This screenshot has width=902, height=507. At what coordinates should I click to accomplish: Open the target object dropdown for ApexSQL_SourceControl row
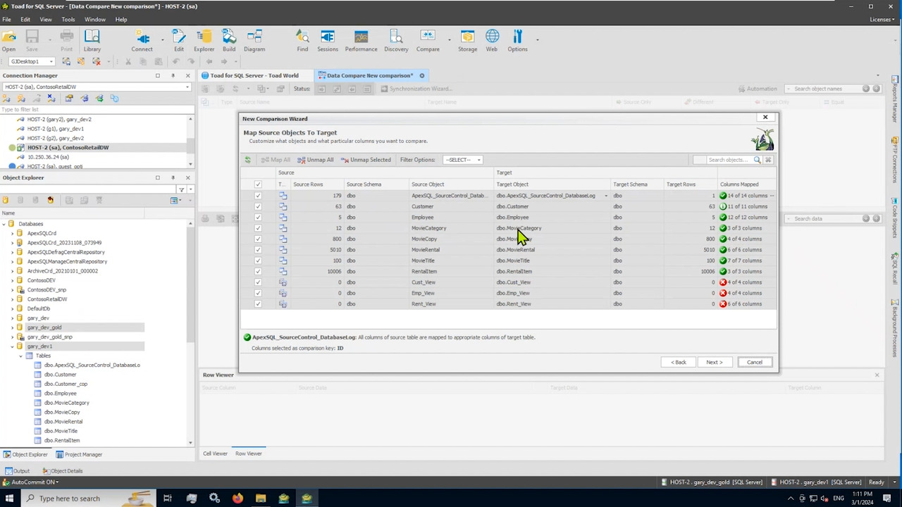tap(605, 196)
